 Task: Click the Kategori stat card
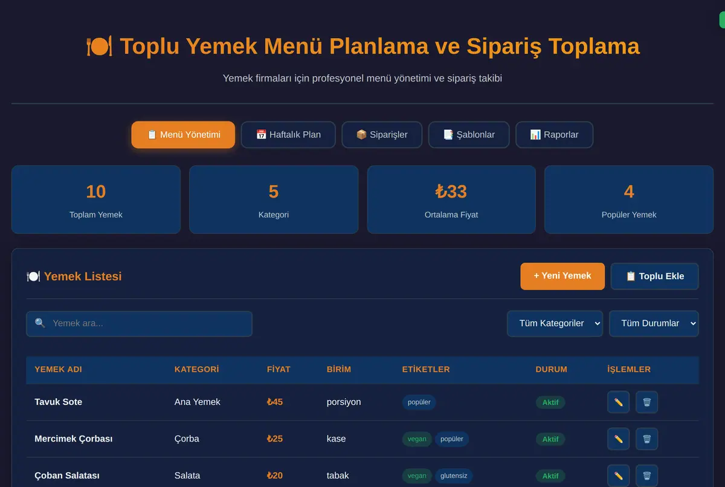click(x=274, y=199)
